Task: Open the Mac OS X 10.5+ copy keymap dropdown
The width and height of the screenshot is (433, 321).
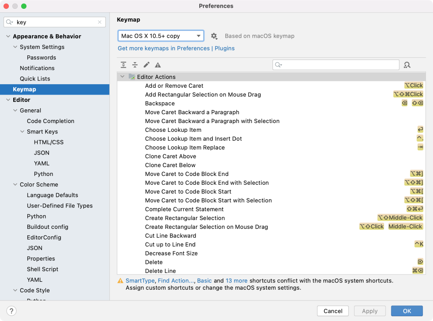Action: 161,36
